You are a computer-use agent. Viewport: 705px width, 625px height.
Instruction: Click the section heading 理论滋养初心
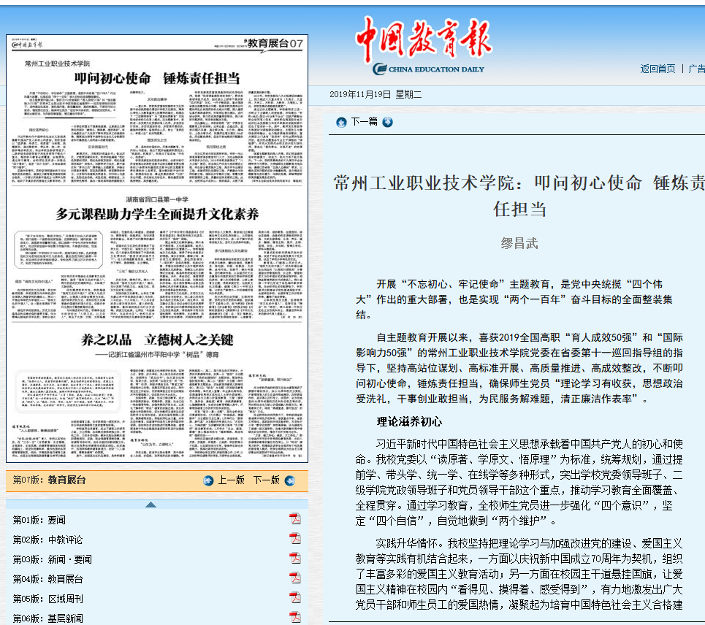pyautogui.click(x=409, y=422)
